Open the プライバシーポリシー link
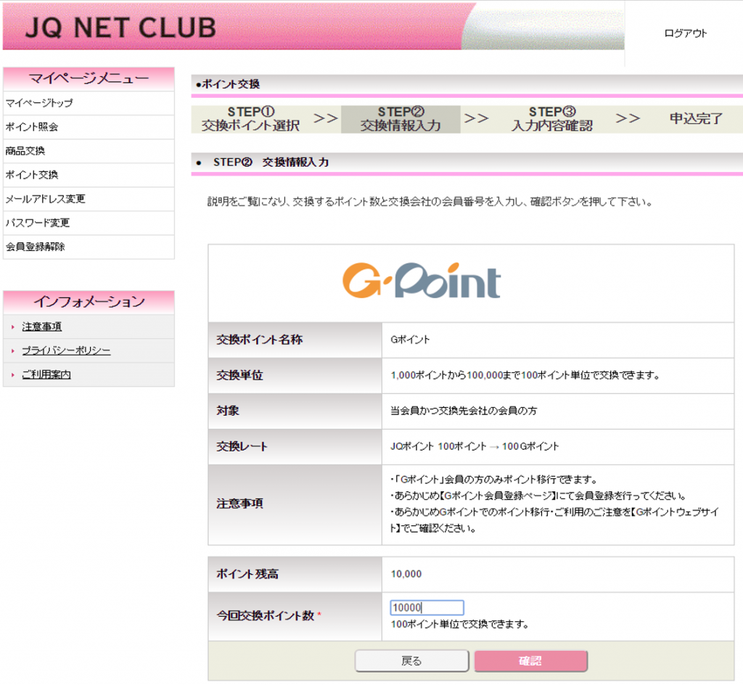The width and height of the screenshot is (743, 685). click(66, 350)
